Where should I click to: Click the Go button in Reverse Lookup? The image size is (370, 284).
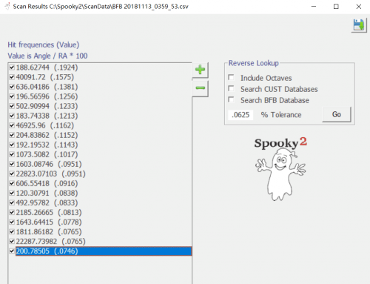337,114
